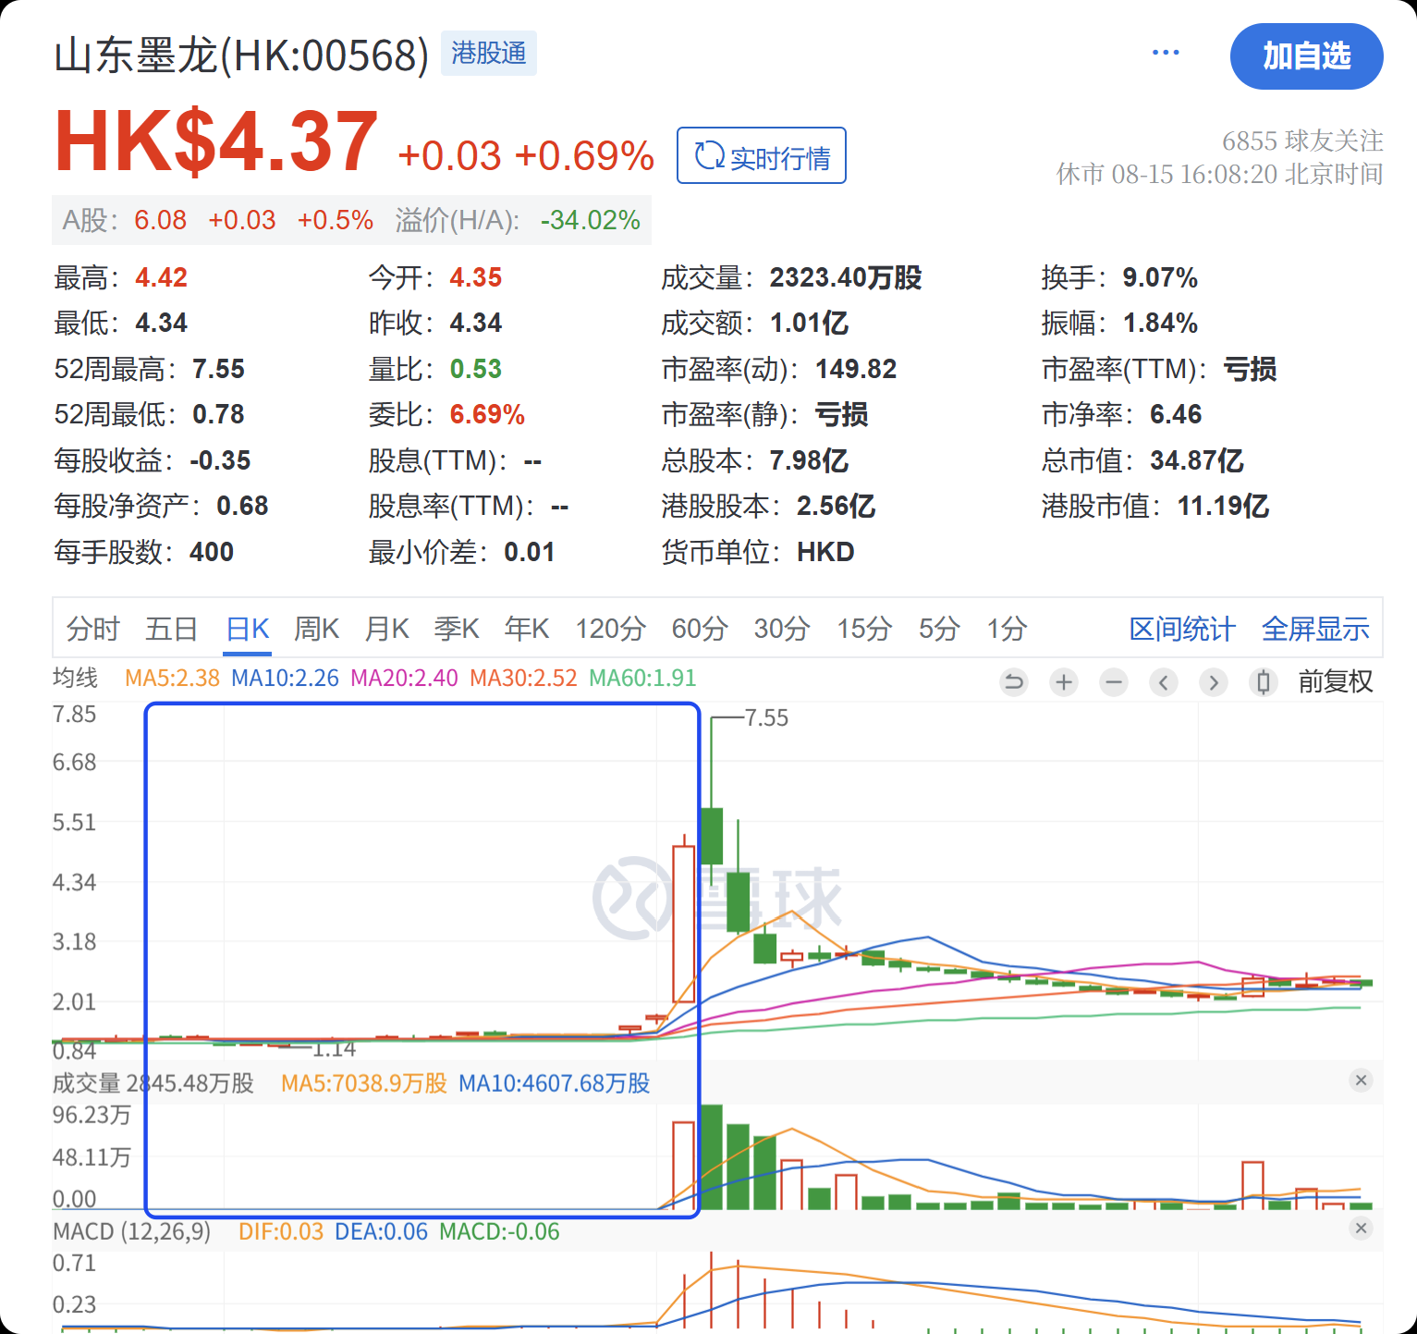Image resolution: width=1417 pixels, height=1334 pixels.
Task: Move chart right with right chevron
Action: point(1214,682)
